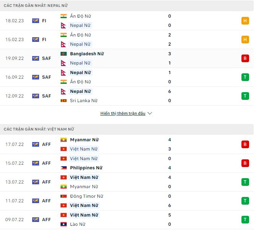Click the Đông Timor flag icon
This screenshot has height=230, width=256.
click(x=64, y=196)
